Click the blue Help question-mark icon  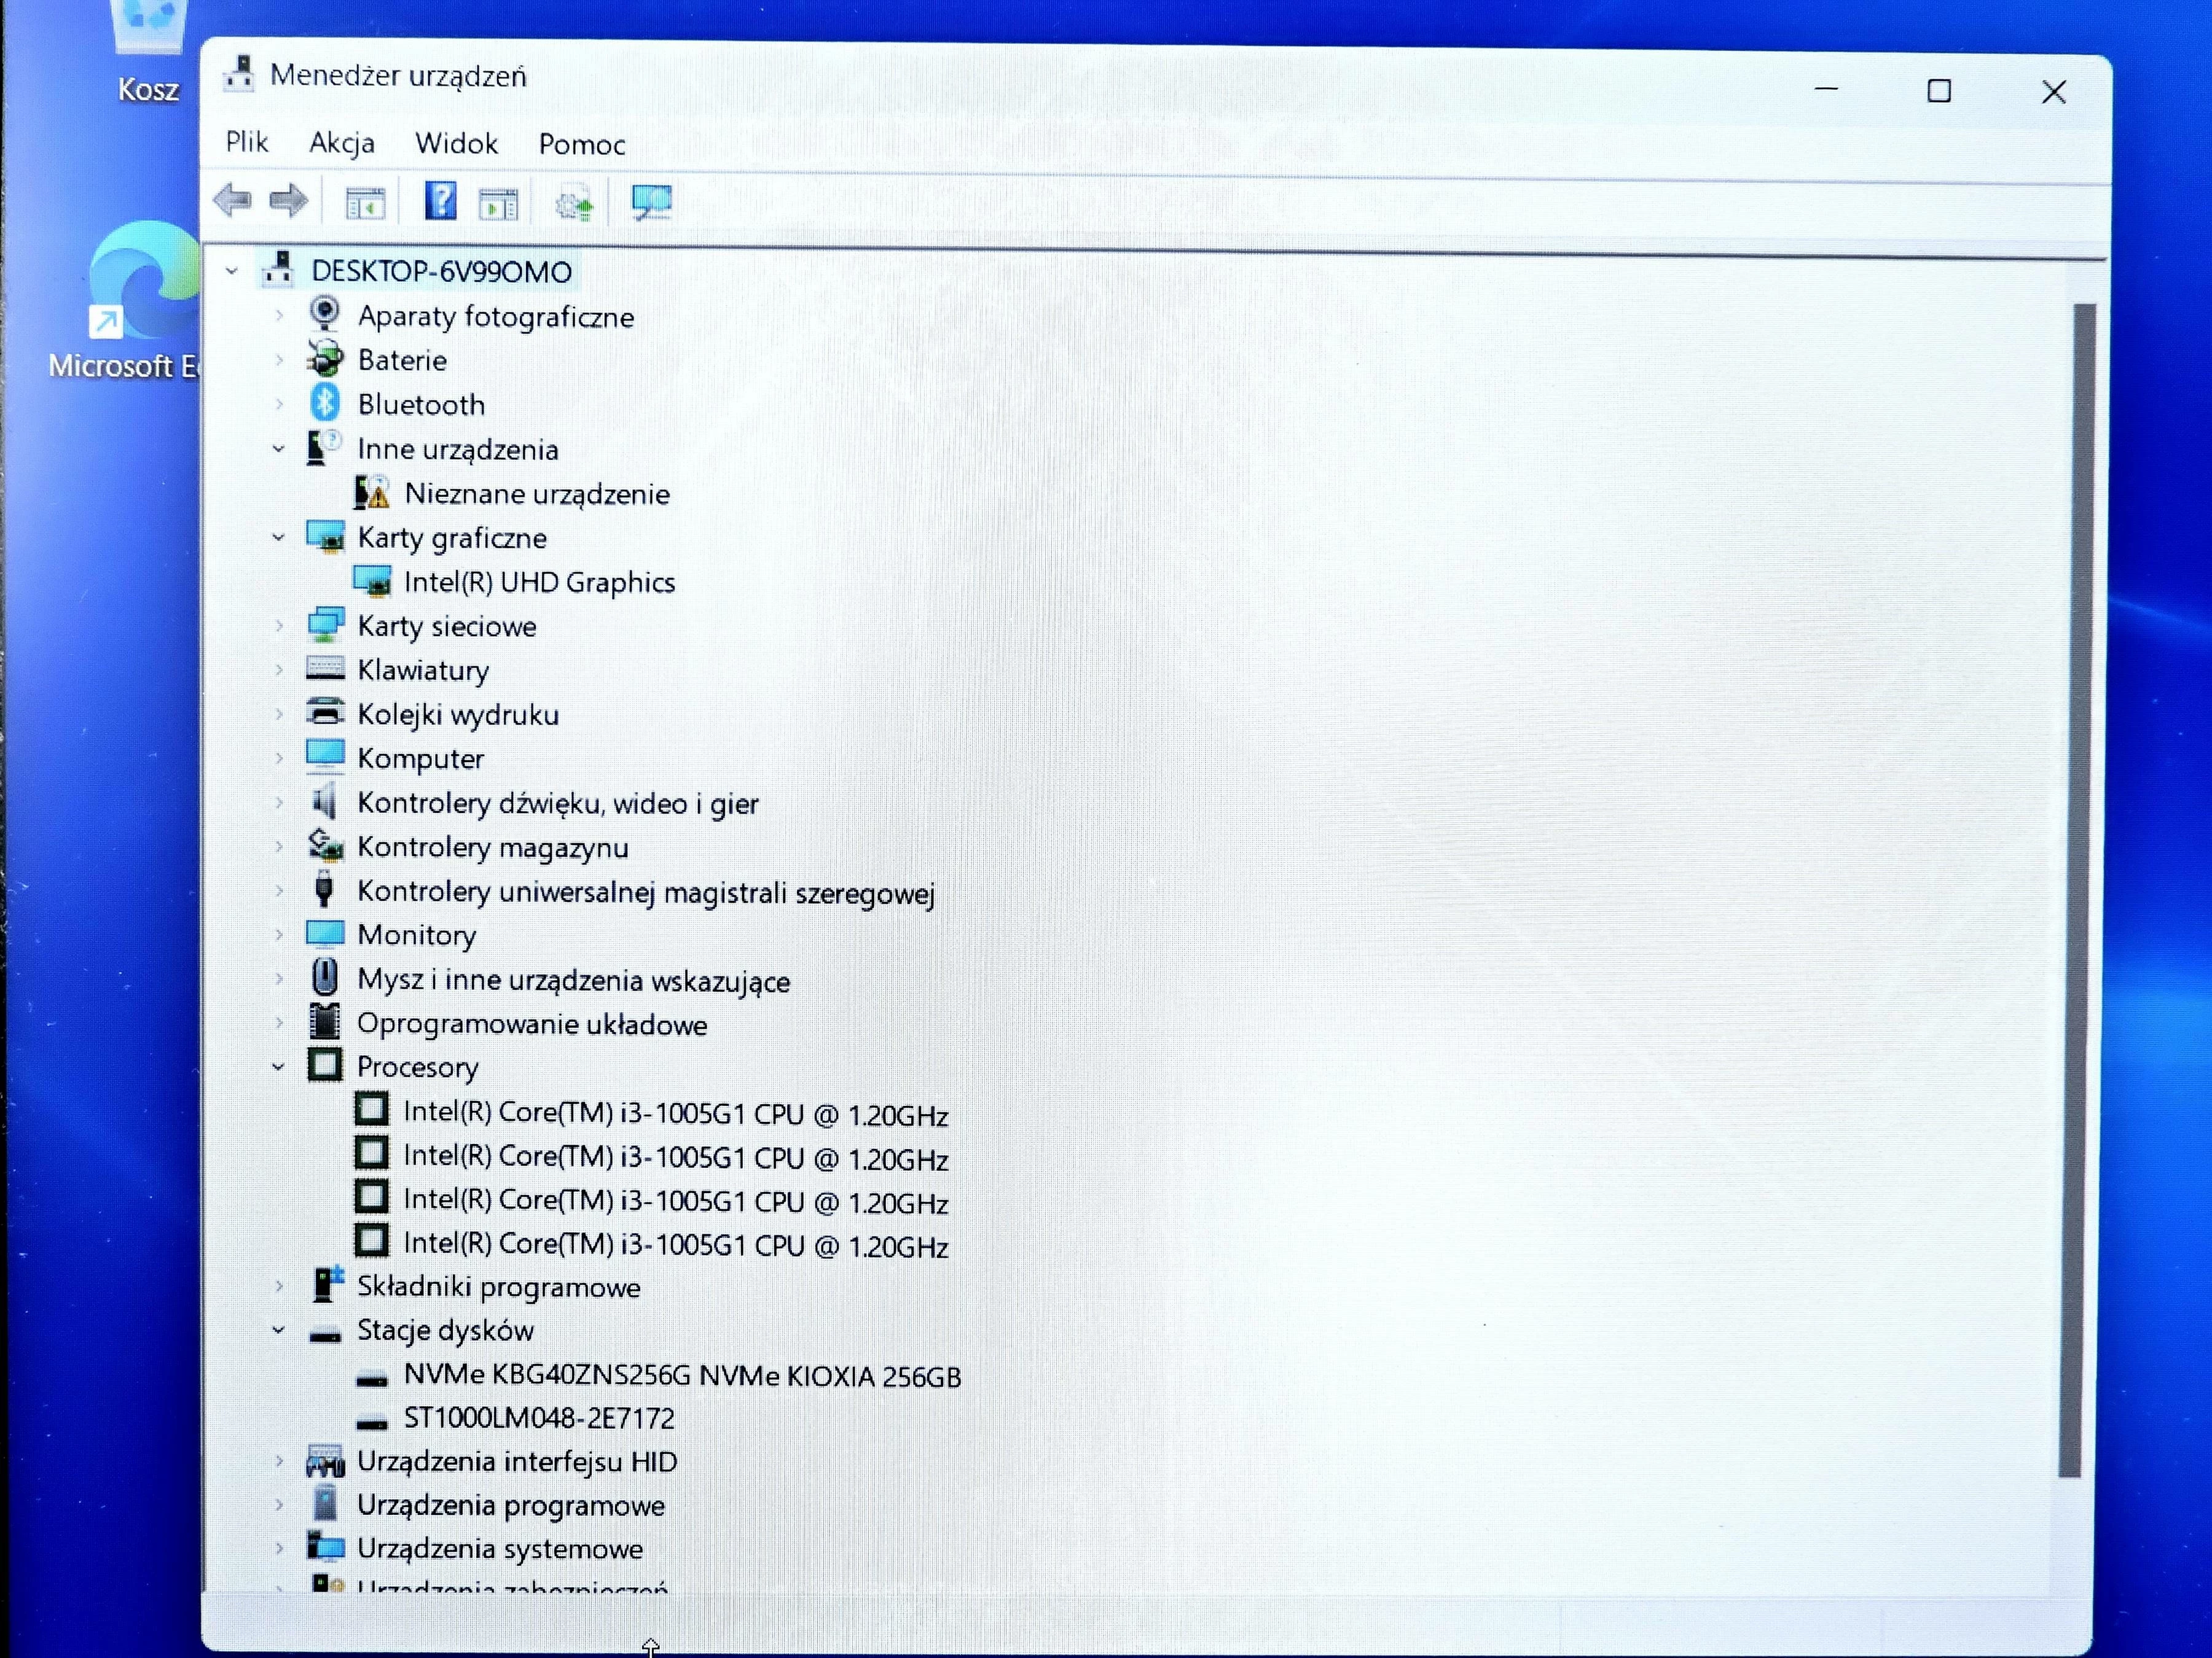(x=440, y=201)
